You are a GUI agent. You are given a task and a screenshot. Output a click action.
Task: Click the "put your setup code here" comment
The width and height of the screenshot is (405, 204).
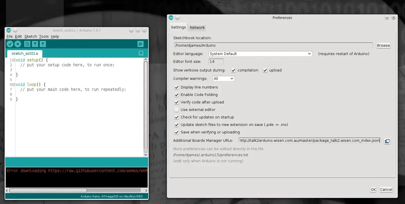[67, 65]
